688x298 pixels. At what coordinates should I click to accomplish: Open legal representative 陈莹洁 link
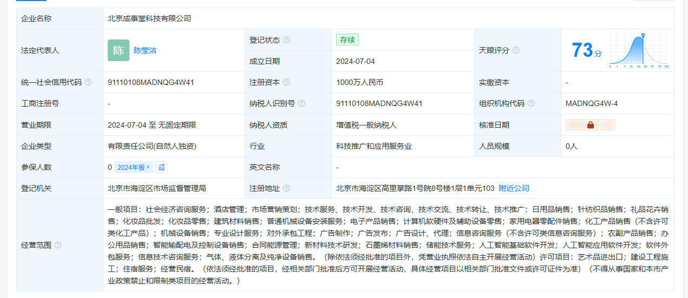click(145, 50)
